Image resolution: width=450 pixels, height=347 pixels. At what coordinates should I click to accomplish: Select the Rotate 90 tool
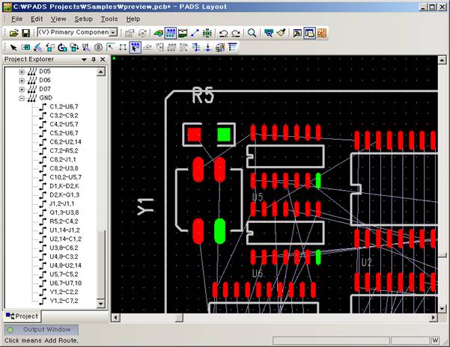pyautogui.click(x=50, y=47)
